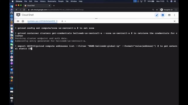Screen dimensions: 188x105
Task: Open the Help menu
Action: [x=80, y=1]
